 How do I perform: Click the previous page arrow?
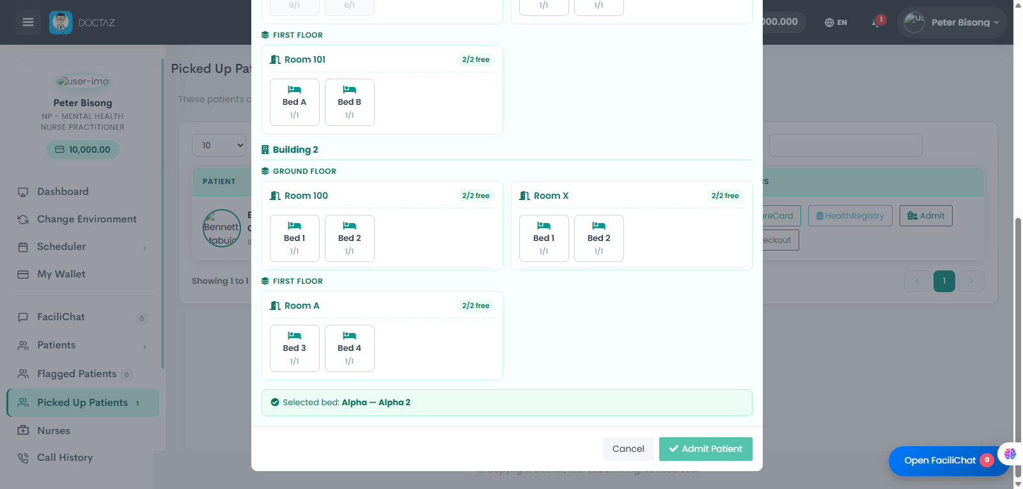(918, 281)
